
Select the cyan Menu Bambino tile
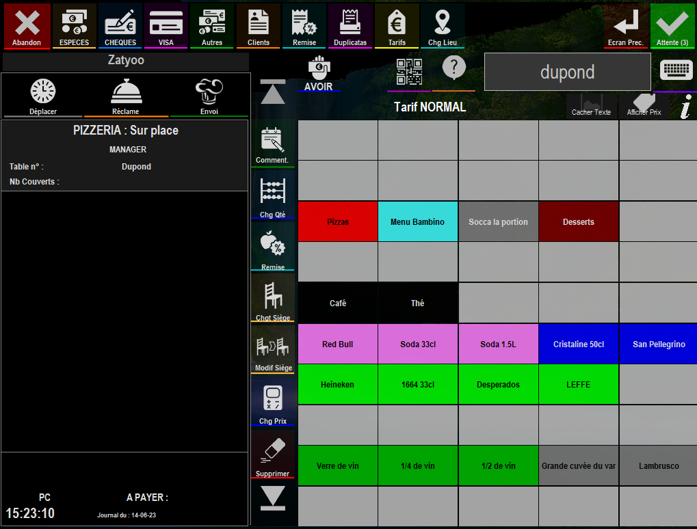(x=418, y=221)
